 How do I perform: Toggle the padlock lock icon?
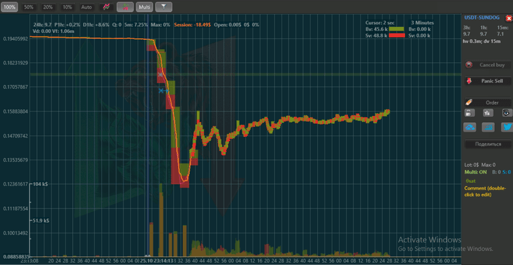(x=470, y=113)
